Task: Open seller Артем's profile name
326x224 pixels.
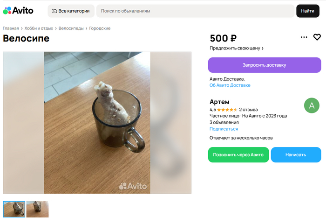Action: (x=219, y=102)
